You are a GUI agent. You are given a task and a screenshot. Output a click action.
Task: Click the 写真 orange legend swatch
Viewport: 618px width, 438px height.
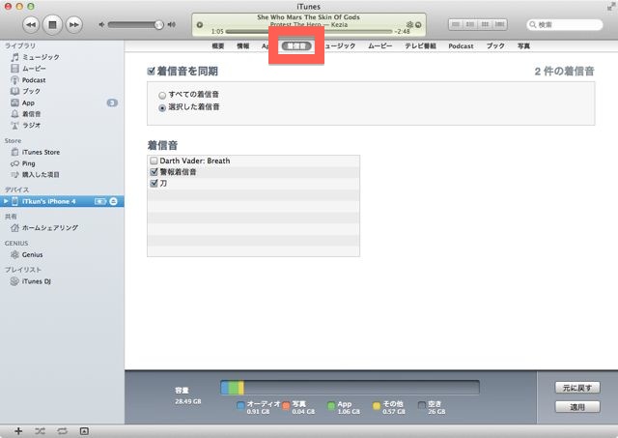[x=286, y=405]
